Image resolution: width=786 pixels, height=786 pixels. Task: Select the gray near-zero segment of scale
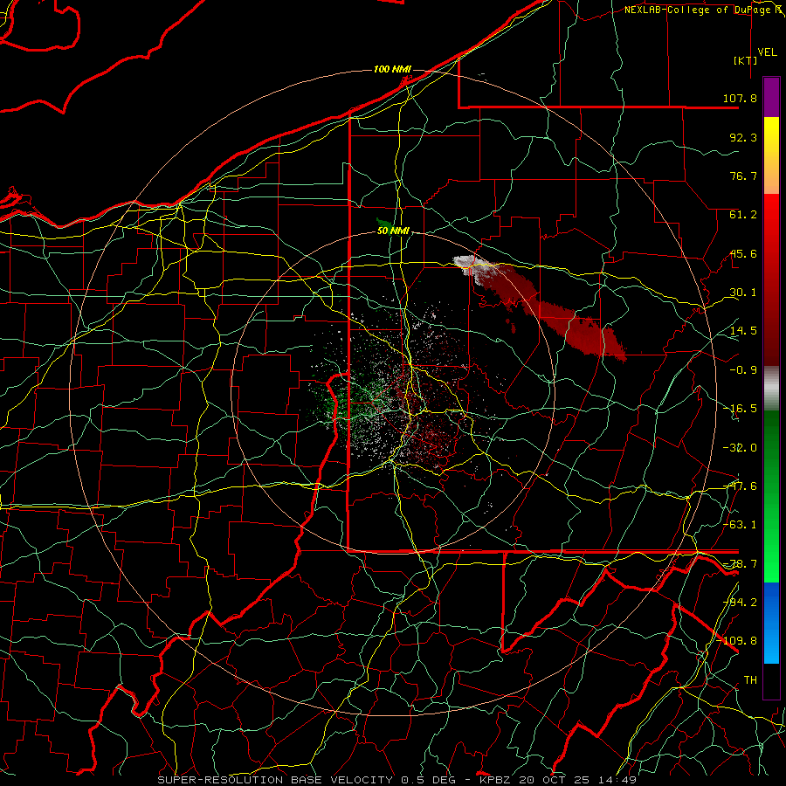771,389
